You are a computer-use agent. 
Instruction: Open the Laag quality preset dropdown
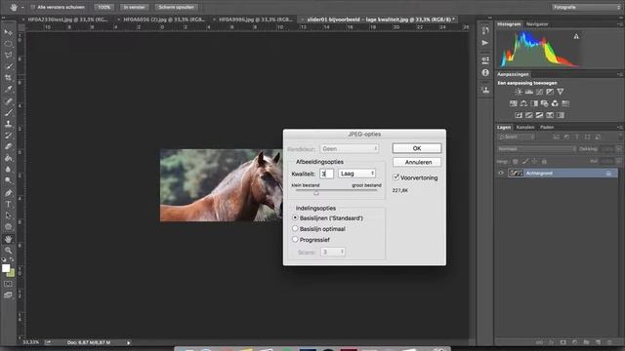point(356,174)
